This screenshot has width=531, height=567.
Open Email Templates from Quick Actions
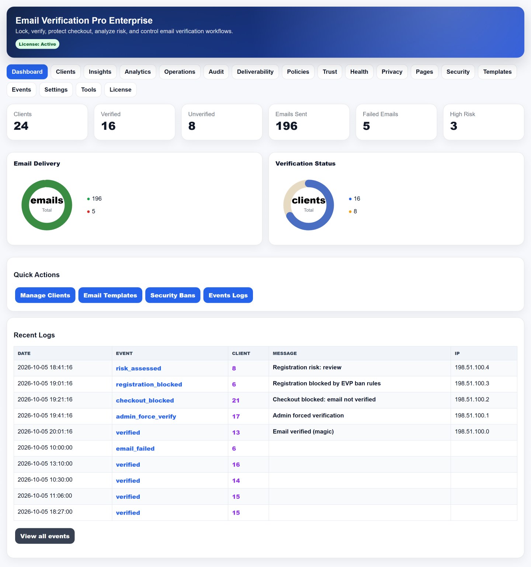pos(110,295)
